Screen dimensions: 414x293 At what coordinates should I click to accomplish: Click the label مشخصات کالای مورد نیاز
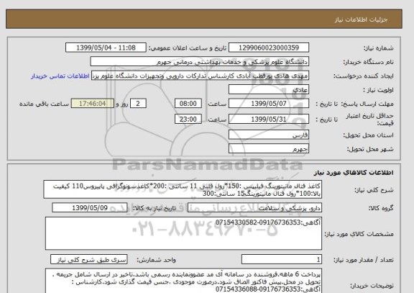click(359, 234)
